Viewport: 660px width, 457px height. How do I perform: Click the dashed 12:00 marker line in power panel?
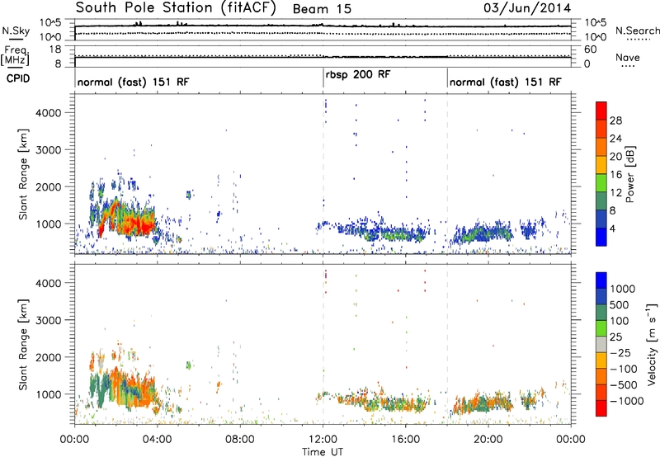pos(323,174)
